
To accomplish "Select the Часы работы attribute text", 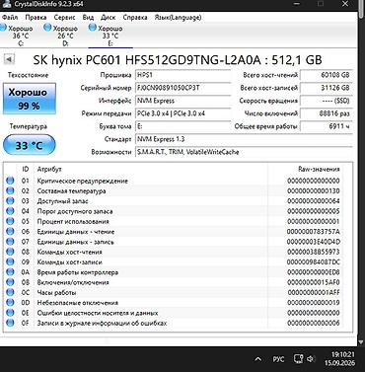I will 56,292.
